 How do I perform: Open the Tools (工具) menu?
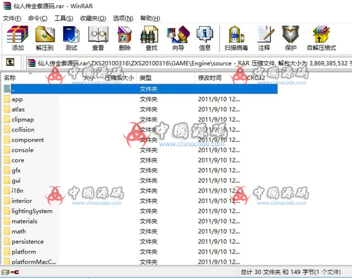click(x=64, y=18)
